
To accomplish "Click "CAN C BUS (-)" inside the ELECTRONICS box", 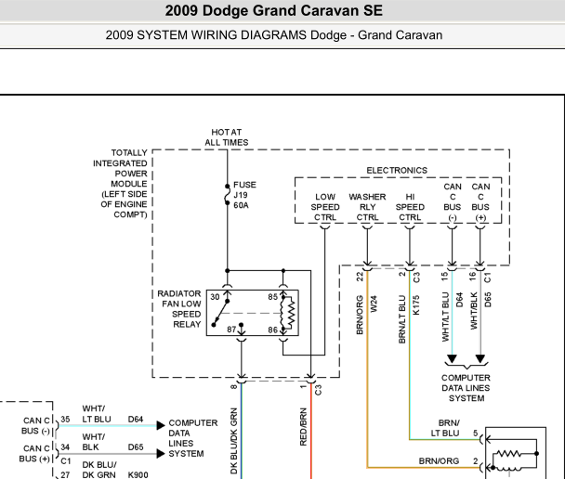I will [x=453, y=201].
